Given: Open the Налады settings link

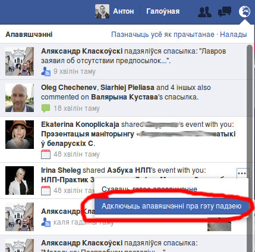Looking at the screenshot, I should (x=234, y=35).
